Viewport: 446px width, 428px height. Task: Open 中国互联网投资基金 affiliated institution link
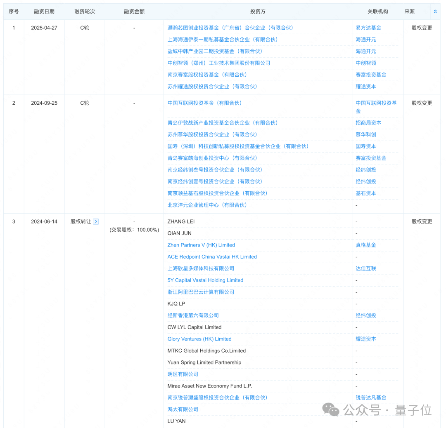click(x=376, y=107)
